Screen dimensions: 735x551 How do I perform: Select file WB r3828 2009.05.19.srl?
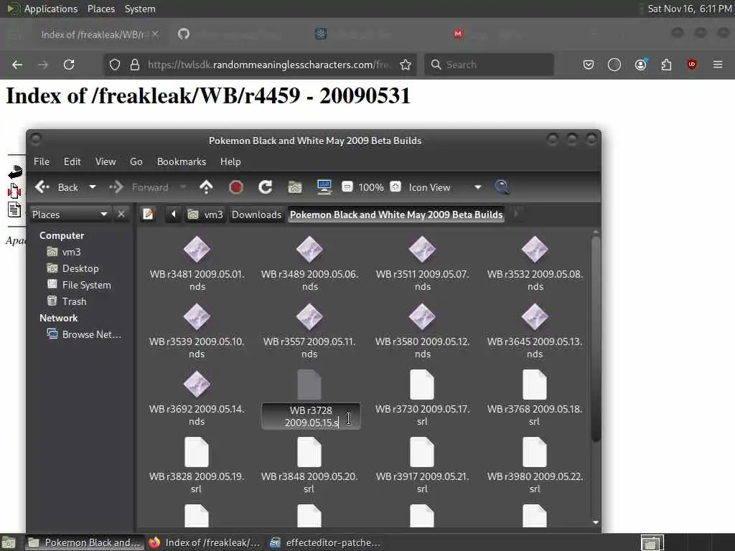click(x=197, y=466)
